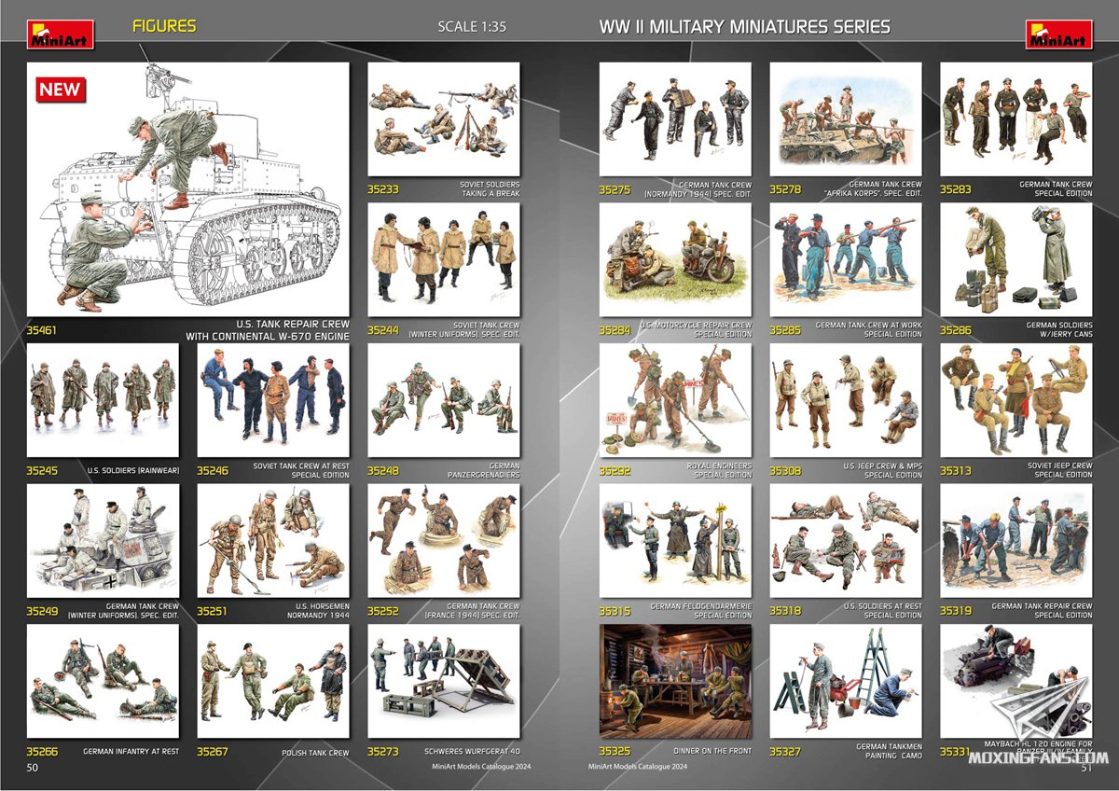The height and width of the screenshot is (791, 1119).
Task: Open the Royal Engineers mine-clearing image
Action: (x=675, y=400)
